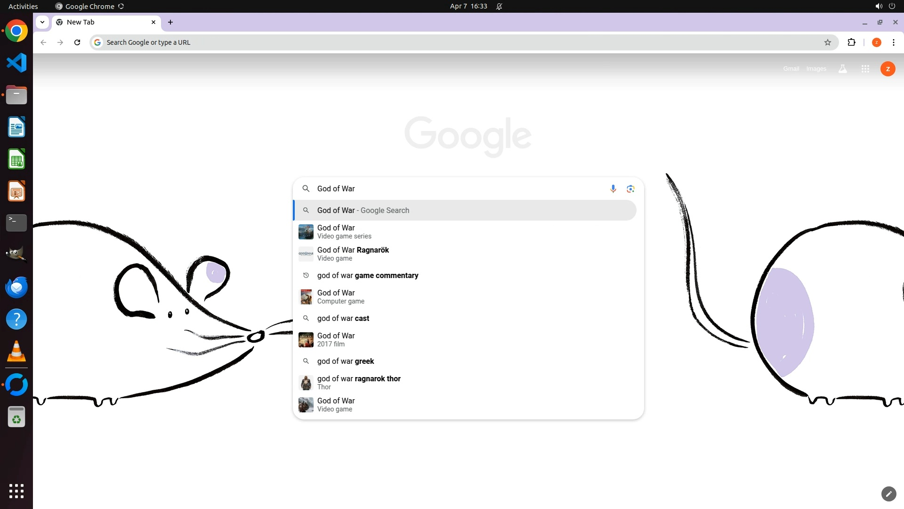904x509 pixels.
Task: Reload the current page
Action: (x=77, y=42)
